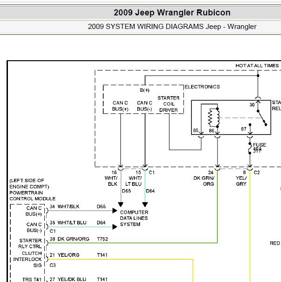Click the '2009 Jeep Wrangler Rubicon' title

(x=172, y=13)
